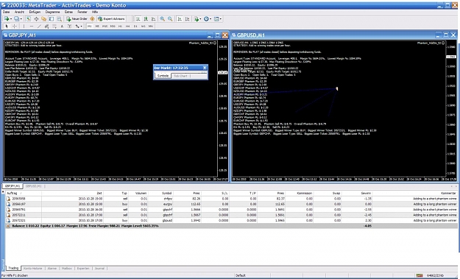Select the vertical line drawing tool
The width and height of the screenshot is (460, 279).
coord(24,26)
